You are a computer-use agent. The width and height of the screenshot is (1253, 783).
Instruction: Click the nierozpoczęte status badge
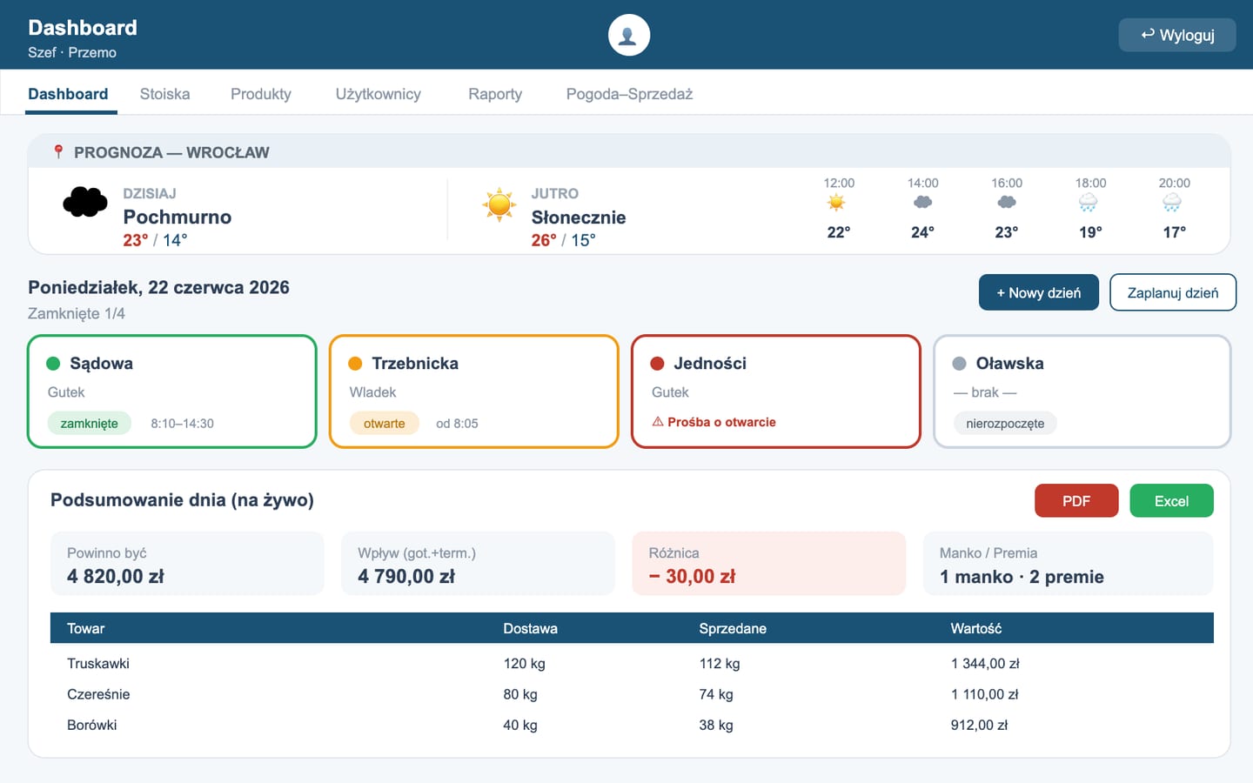tap(1005, 423)
